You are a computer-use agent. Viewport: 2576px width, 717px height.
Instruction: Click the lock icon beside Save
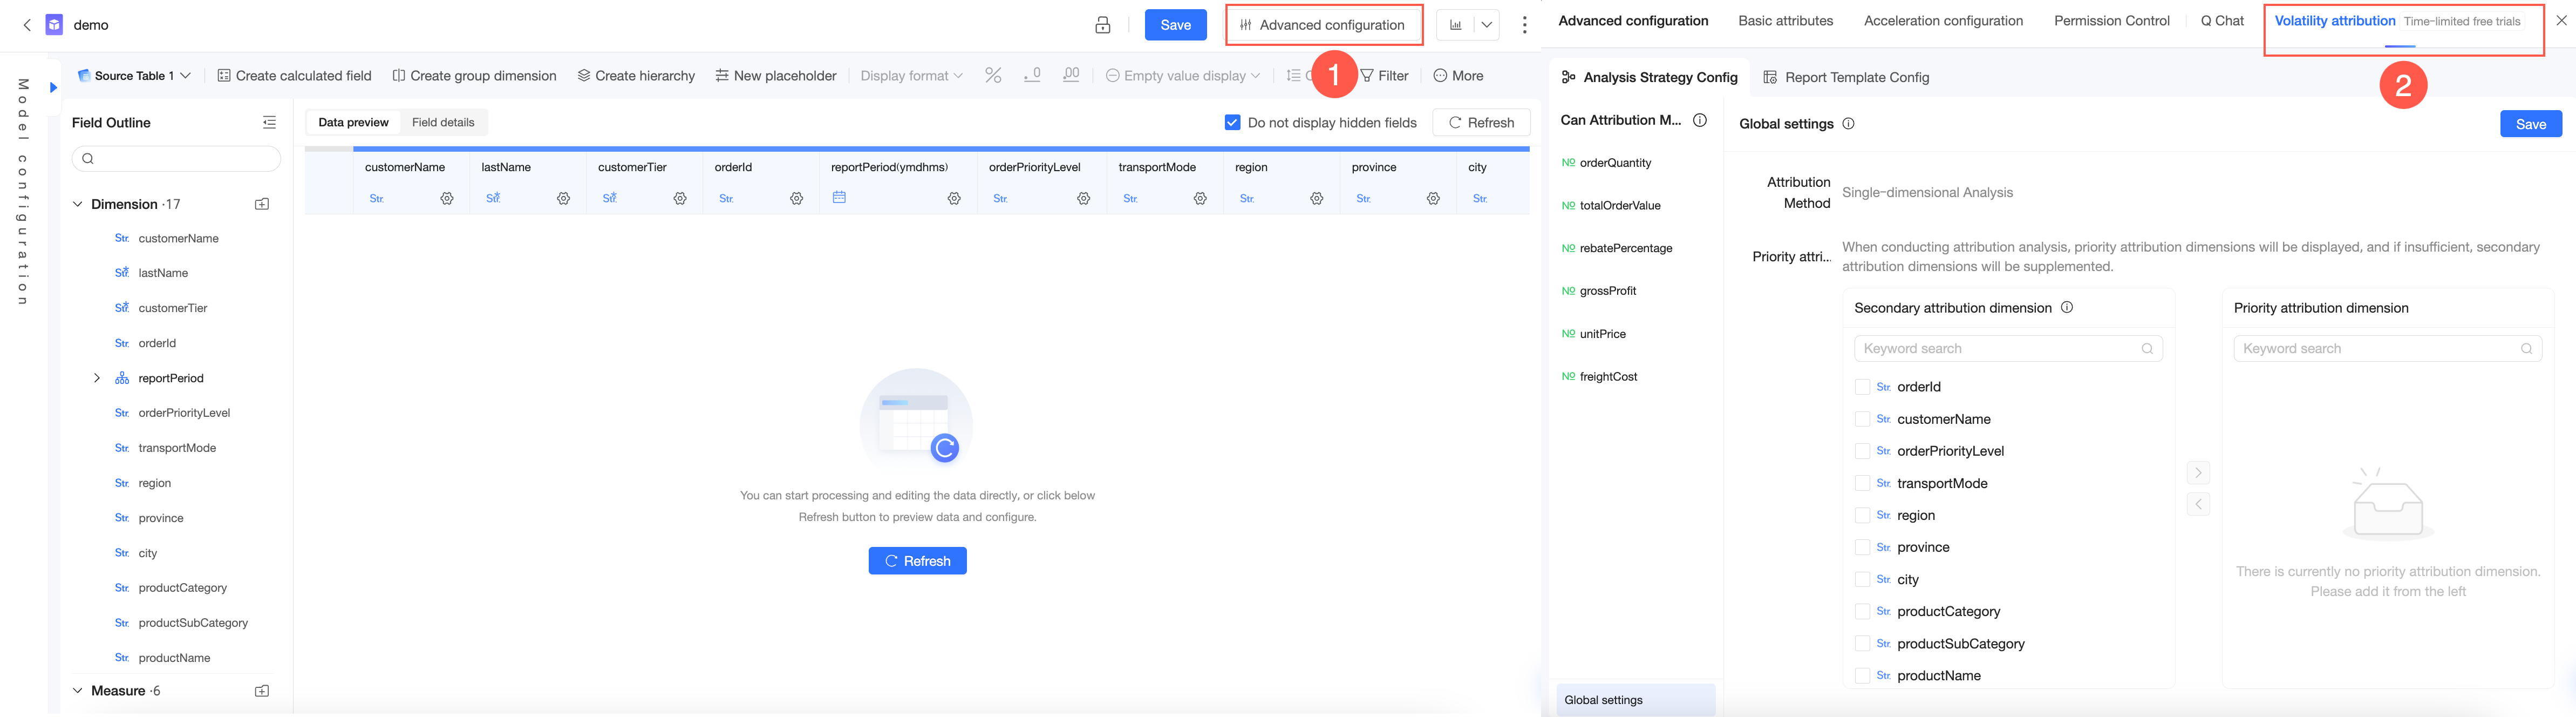tap(1102, 25)
